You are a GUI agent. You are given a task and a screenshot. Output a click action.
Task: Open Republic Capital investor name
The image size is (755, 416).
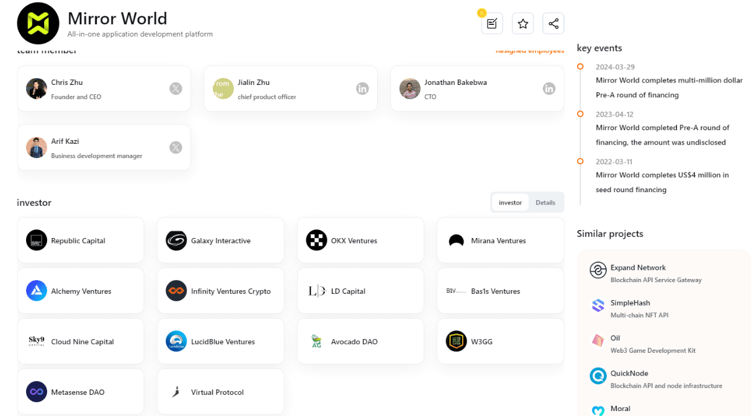78,241
